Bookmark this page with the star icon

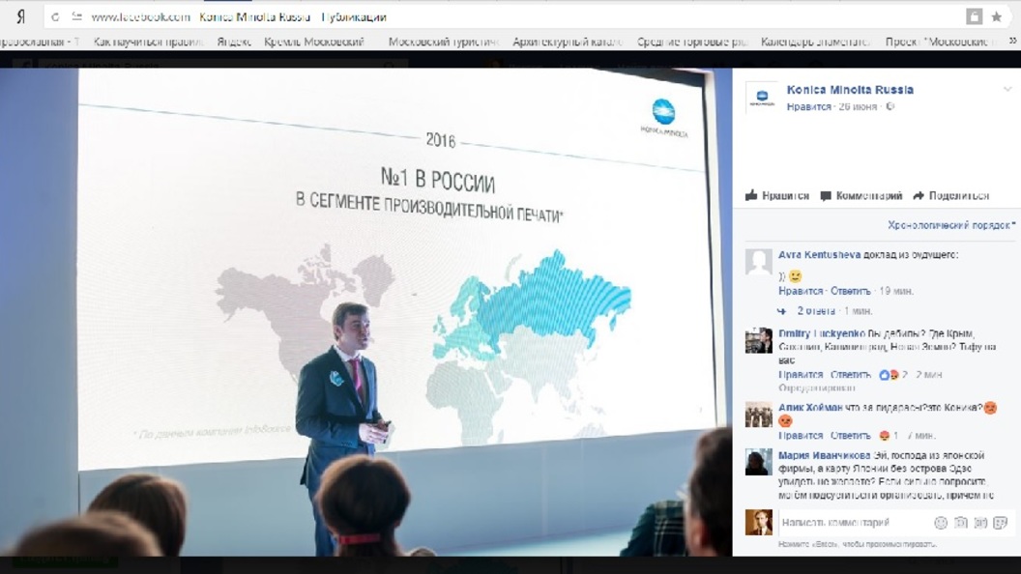pos(996,17)
